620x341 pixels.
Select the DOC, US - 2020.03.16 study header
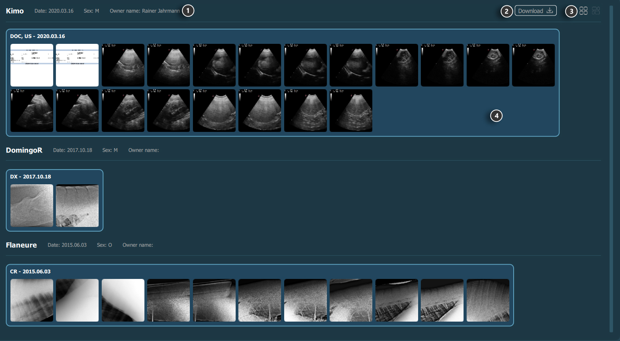click(x=38, y=36)
